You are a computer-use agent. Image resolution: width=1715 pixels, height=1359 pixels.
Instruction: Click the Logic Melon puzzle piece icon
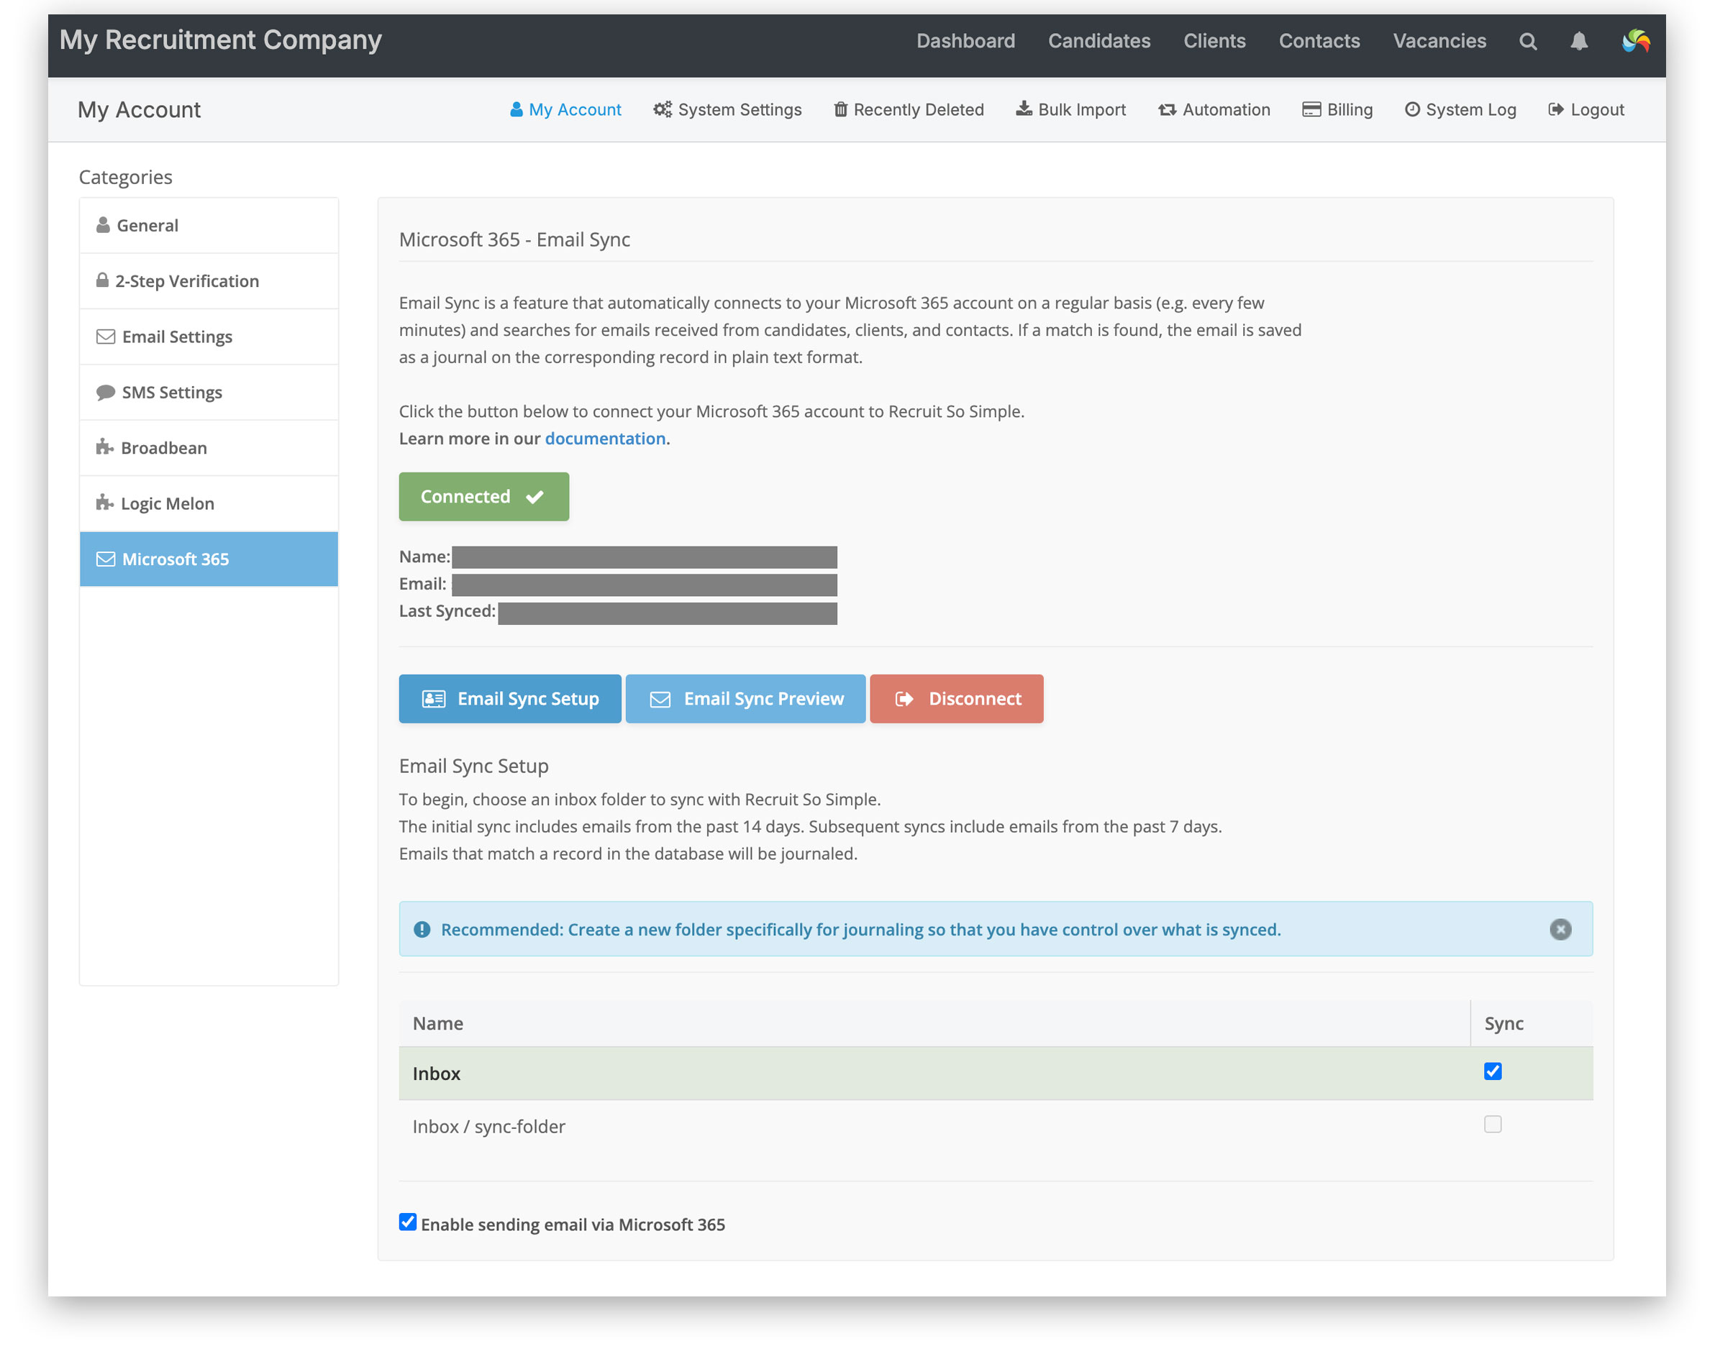click(x=104, y=503)
